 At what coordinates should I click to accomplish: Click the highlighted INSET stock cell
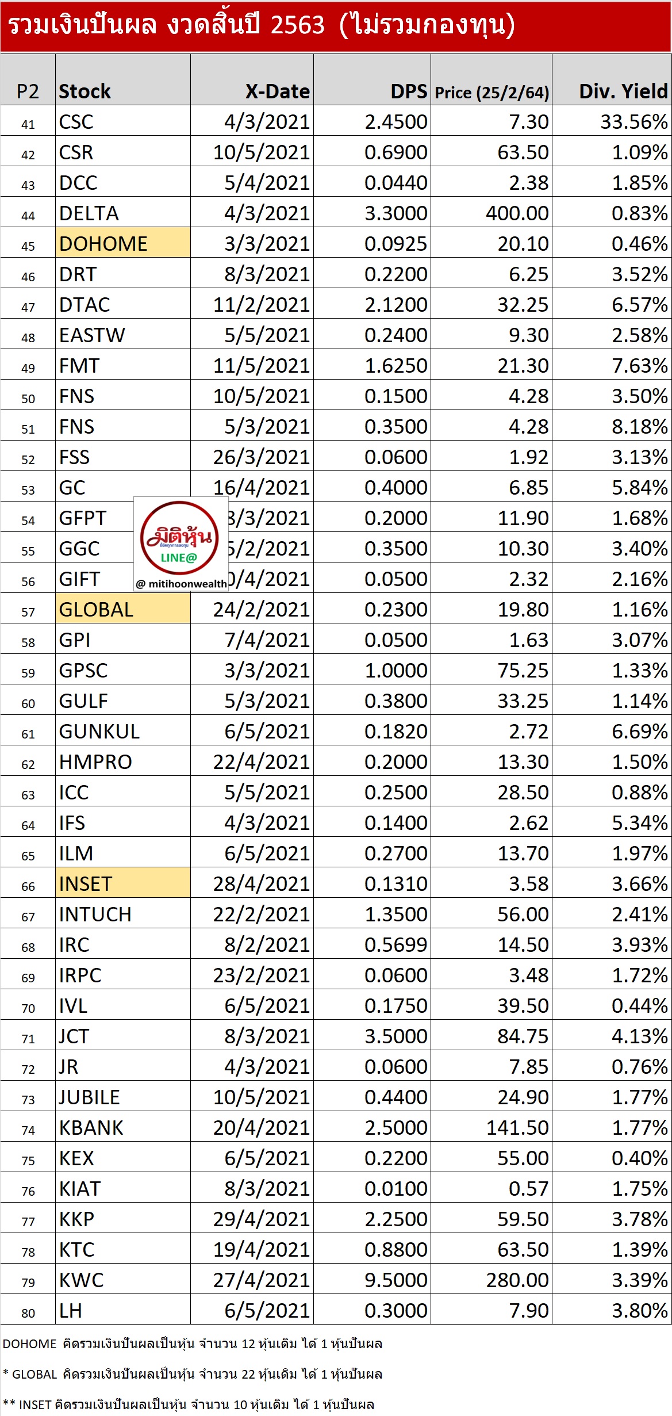(x=123, y=883)
